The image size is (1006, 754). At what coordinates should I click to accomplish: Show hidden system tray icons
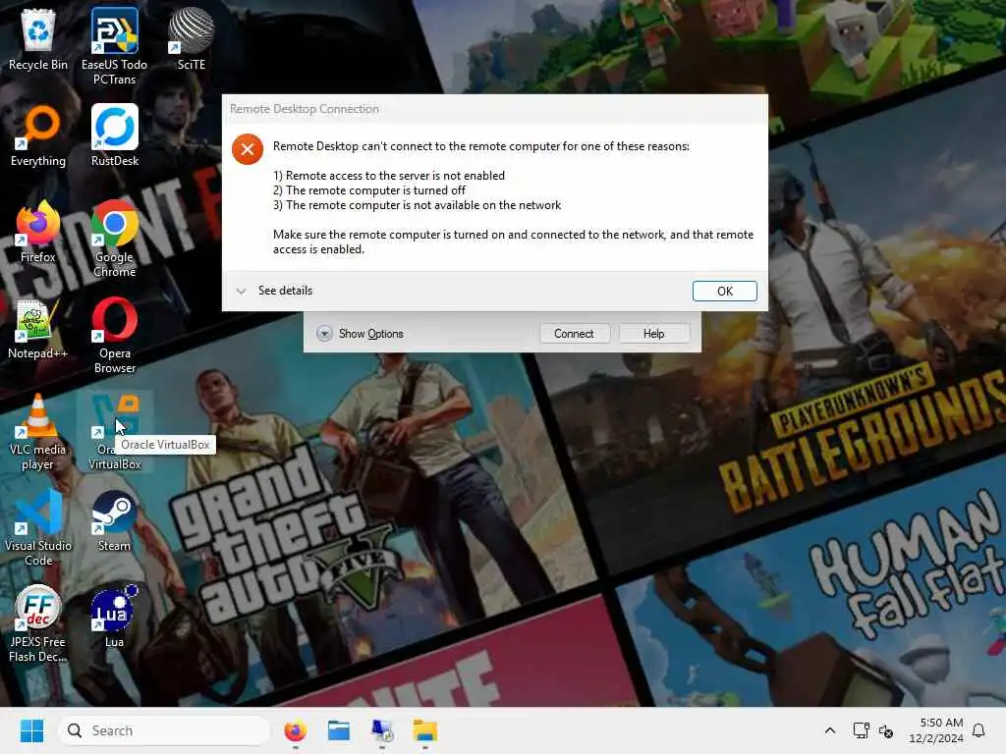pos(829,730)
